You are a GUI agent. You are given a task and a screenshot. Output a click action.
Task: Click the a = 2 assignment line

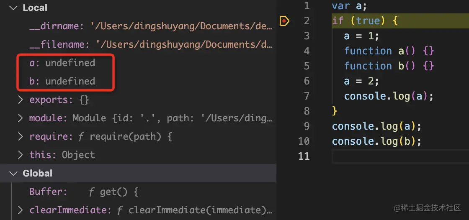(x=361, y=81)
